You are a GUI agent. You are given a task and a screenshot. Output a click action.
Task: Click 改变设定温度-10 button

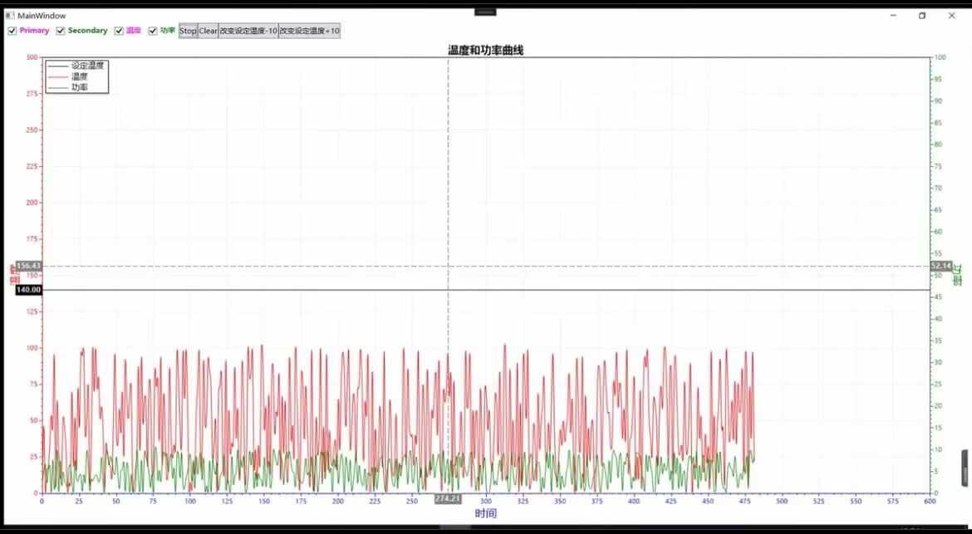(248, 31)
